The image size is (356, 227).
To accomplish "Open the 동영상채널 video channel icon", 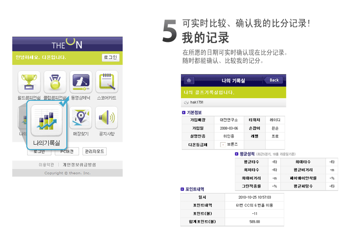I will pyautogui.click(x=81, y=81).
